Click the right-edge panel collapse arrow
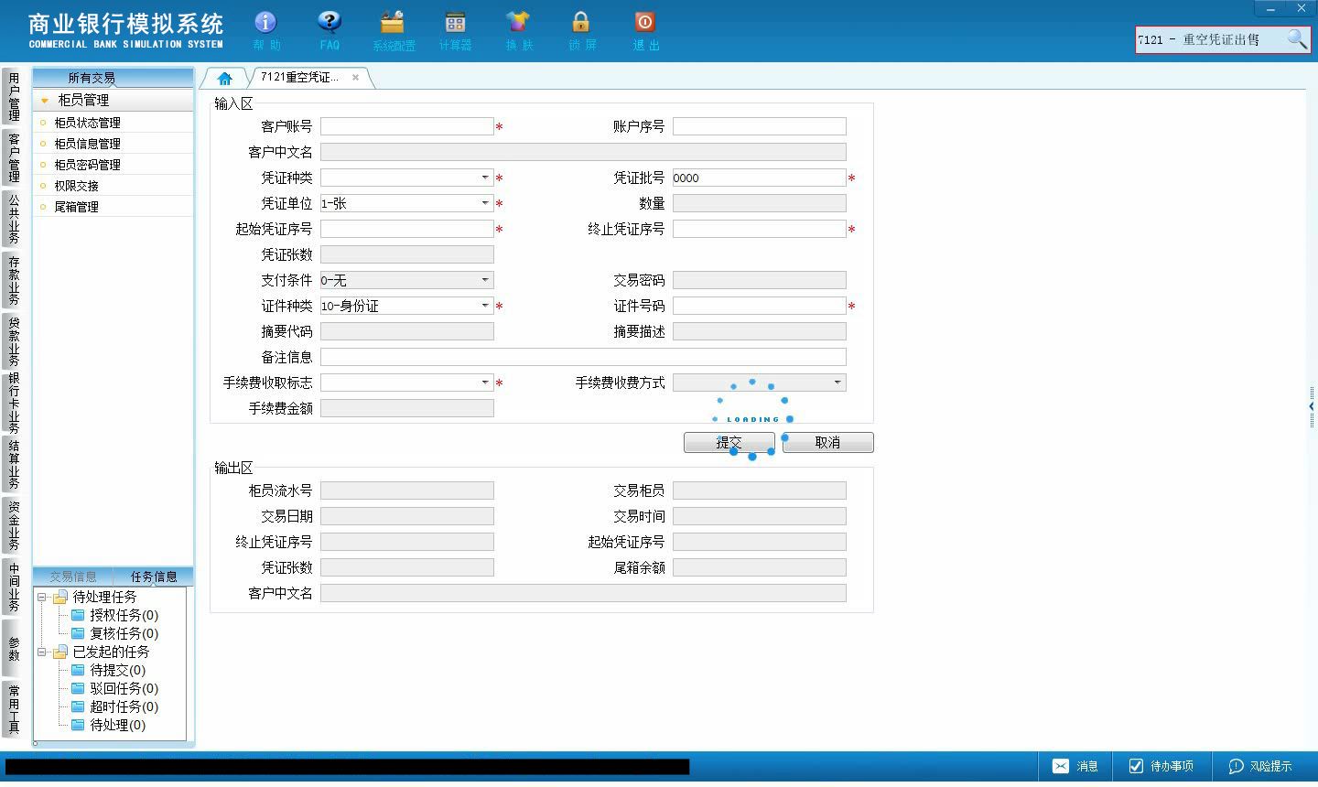This screenshot has height=787, width=1318. (x=1312, y=406)
